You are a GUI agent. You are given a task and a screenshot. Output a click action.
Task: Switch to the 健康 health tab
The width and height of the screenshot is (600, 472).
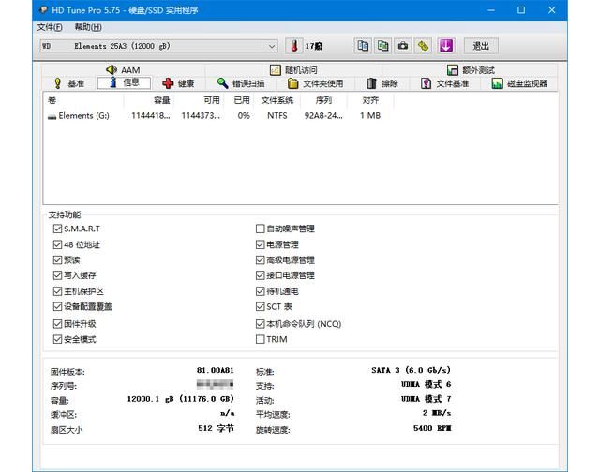(178, 83)
